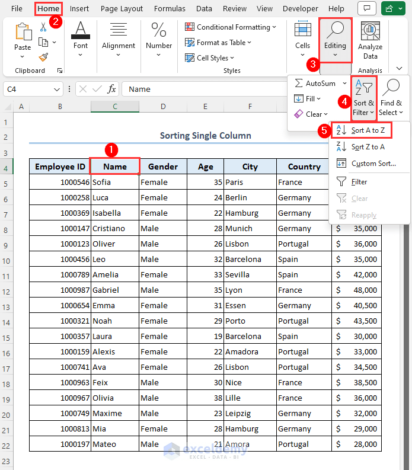Click the Comments speech bubble icon
Image resolution: width=412 pixels, height=470 pixels.
coord(367,8)
